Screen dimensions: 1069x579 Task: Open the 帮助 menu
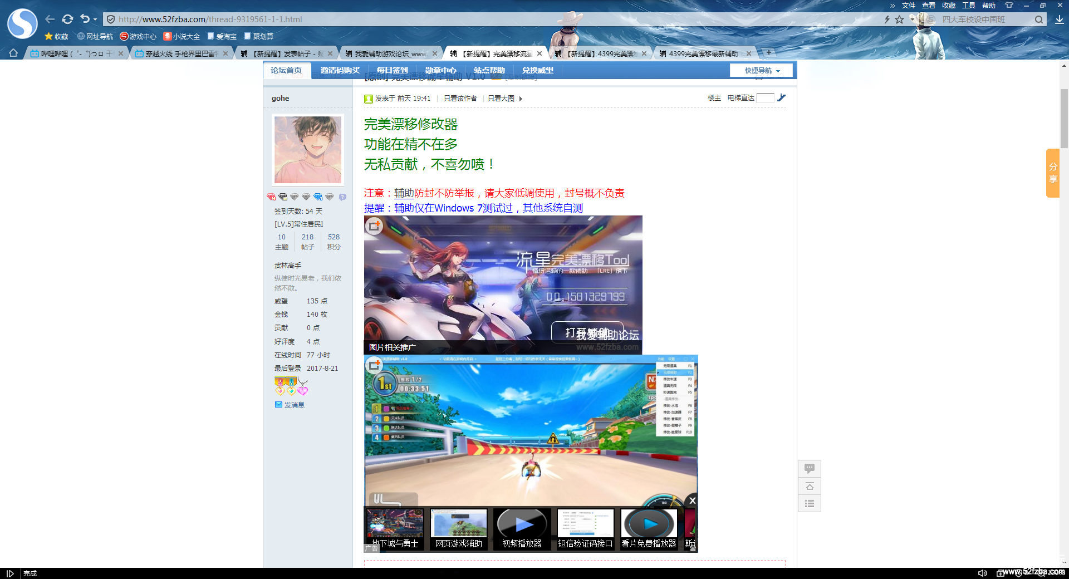pyautogui.click(x=989, y=5)
